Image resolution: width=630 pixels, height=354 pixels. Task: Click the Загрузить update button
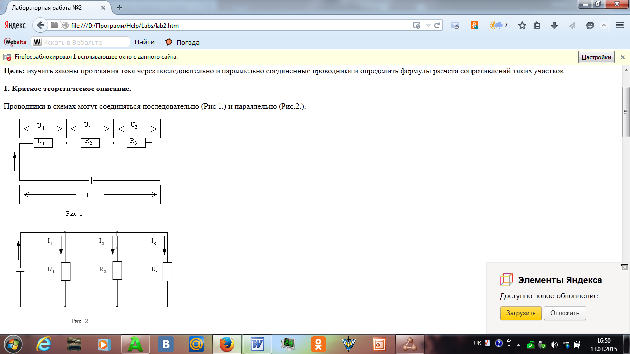[x=521, y=313]
